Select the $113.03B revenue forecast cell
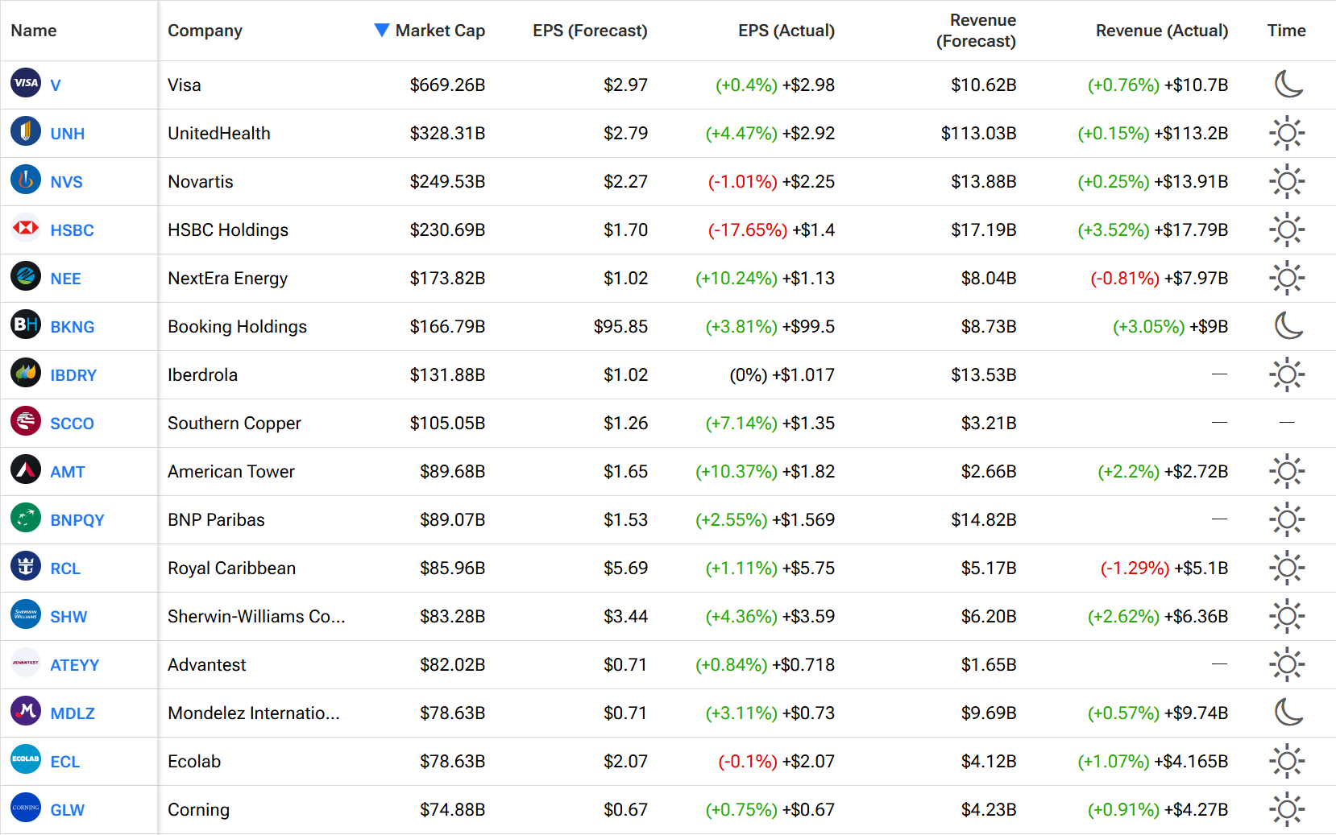The width and height of the screenshot is (1336, 835). pyautogui.click(x=978, y=134)
